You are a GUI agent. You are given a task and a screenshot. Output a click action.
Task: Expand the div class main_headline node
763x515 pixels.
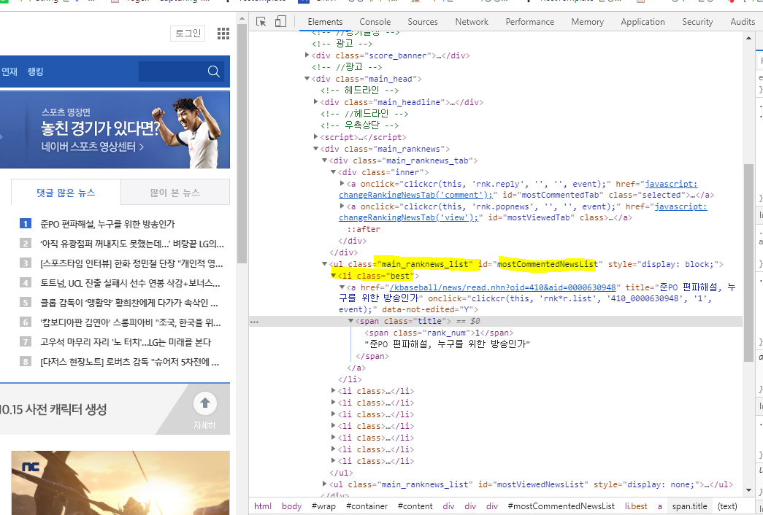click(x=316, y=101)
